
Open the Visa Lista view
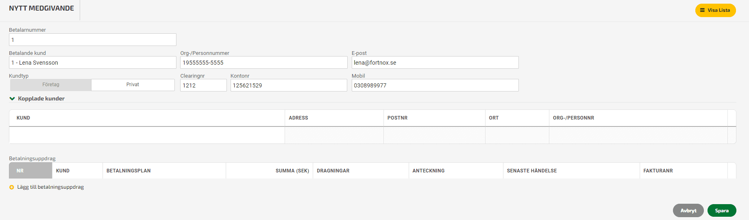click(x=716, y=10)
